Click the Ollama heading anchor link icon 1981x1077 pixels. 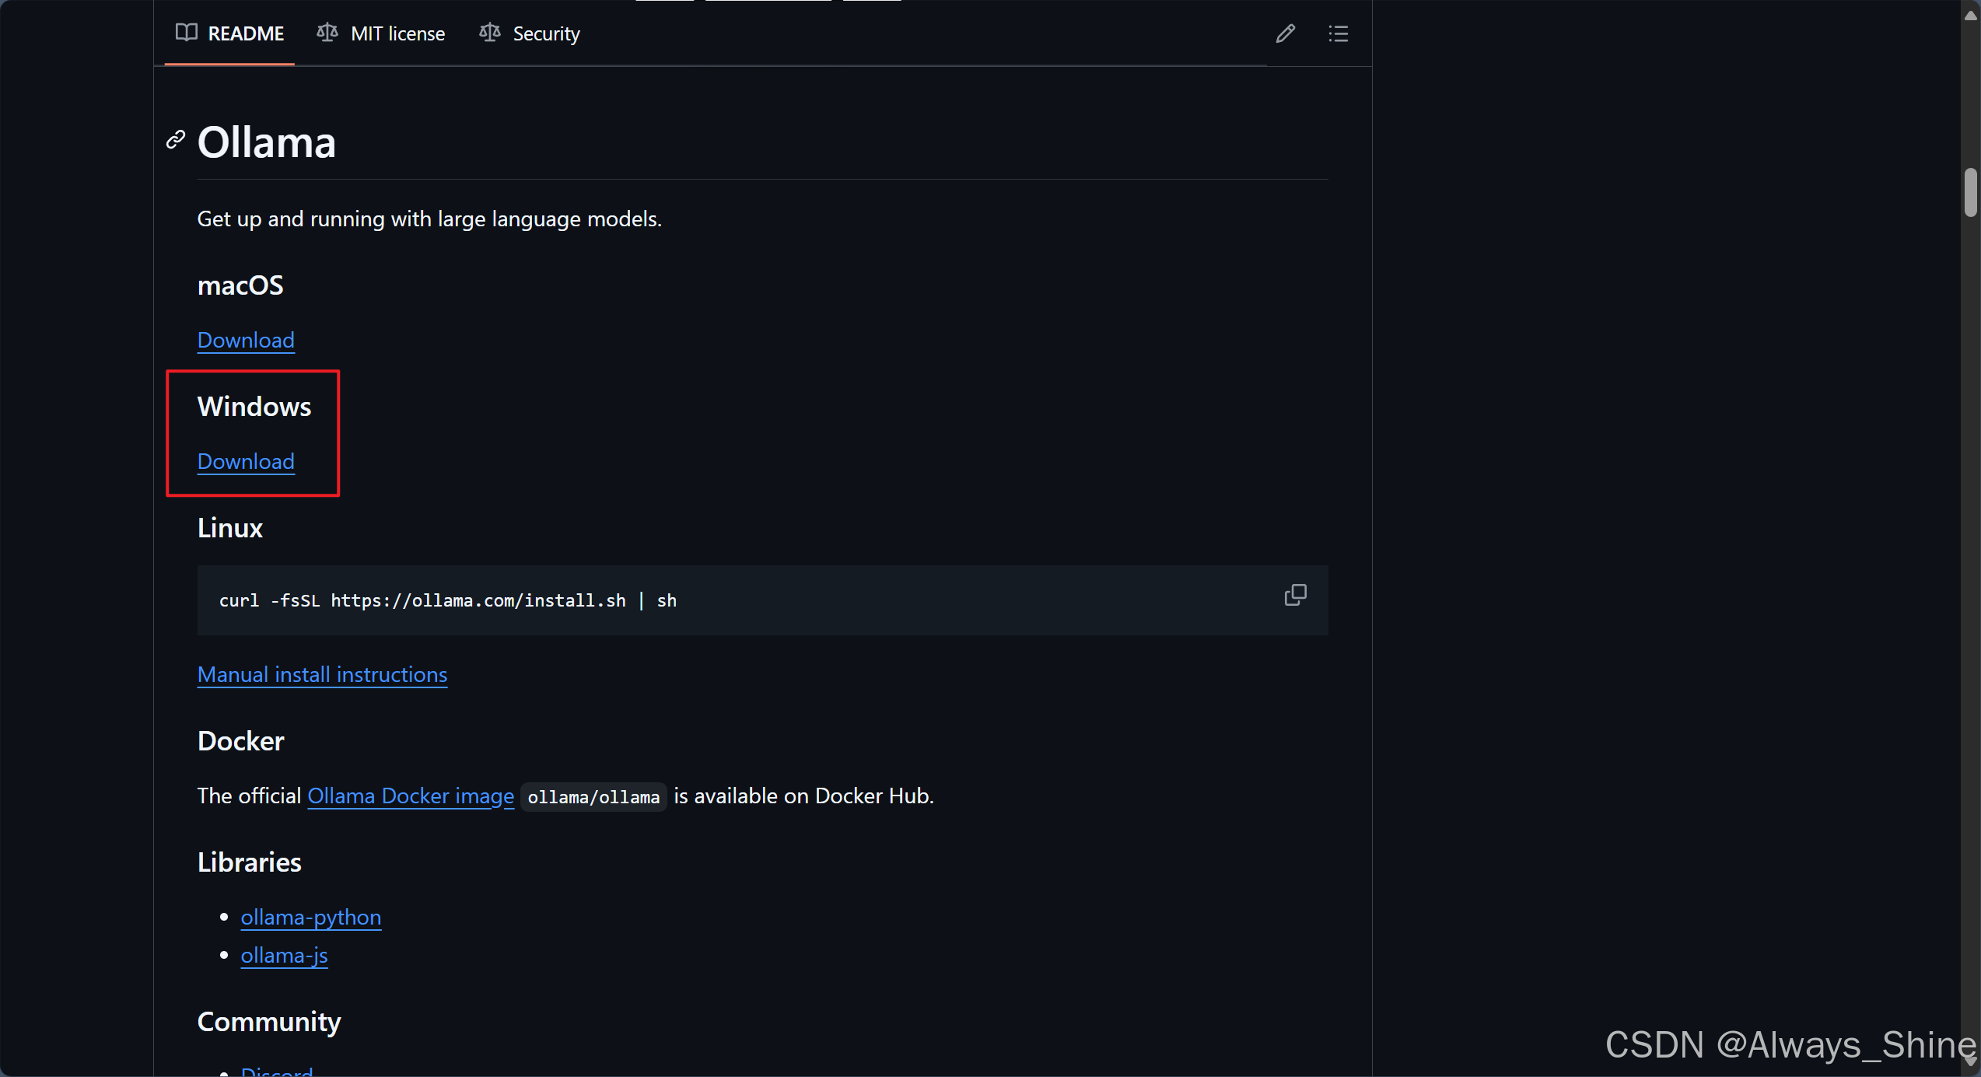point(176,140)
